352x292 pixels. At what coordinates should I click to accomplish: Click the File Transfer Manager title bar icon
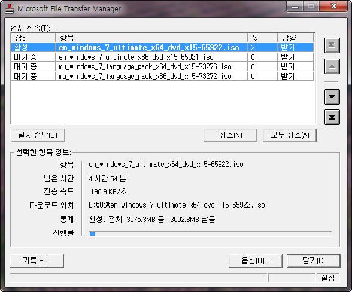(x=10, y=9)
